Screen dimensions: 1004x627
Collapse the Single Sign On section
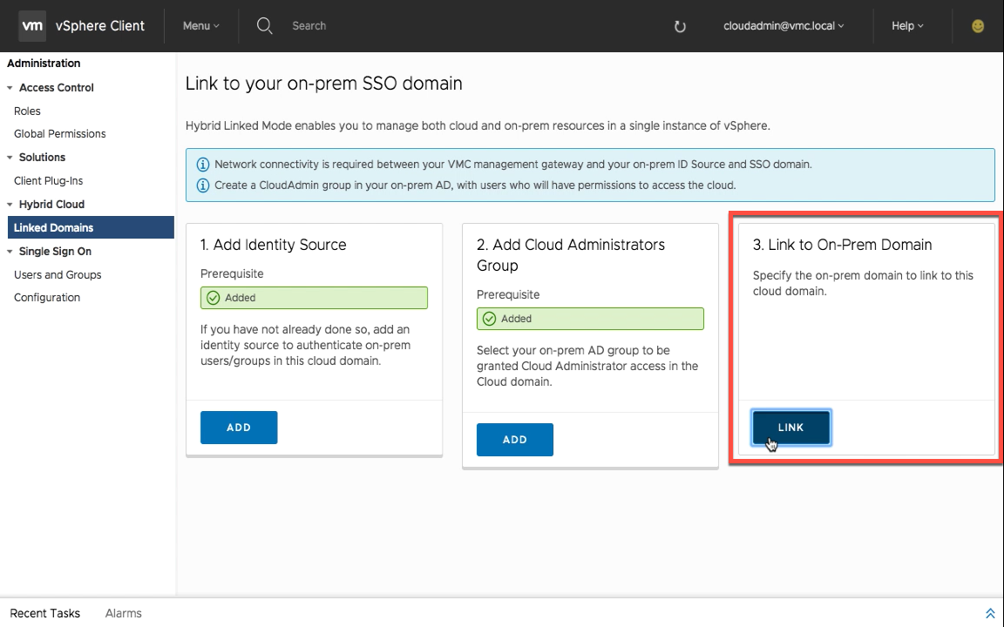point(10,252)
